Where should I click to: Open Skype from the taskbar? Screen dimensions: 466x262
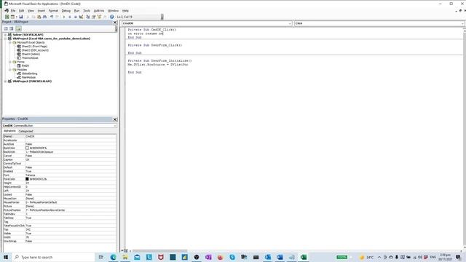(232, 257)
